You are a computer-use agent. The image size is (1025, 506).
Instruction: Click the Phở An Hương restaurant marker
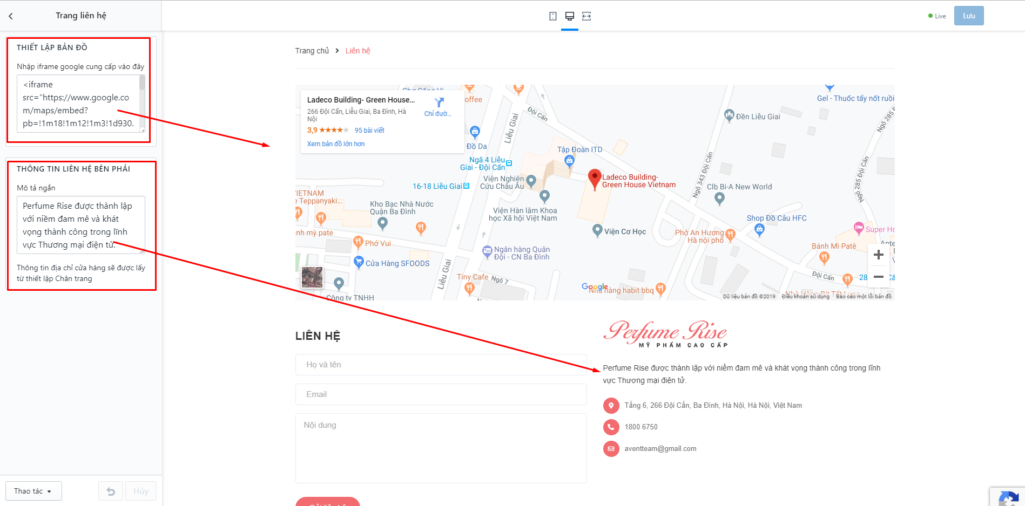coord(730,235)
